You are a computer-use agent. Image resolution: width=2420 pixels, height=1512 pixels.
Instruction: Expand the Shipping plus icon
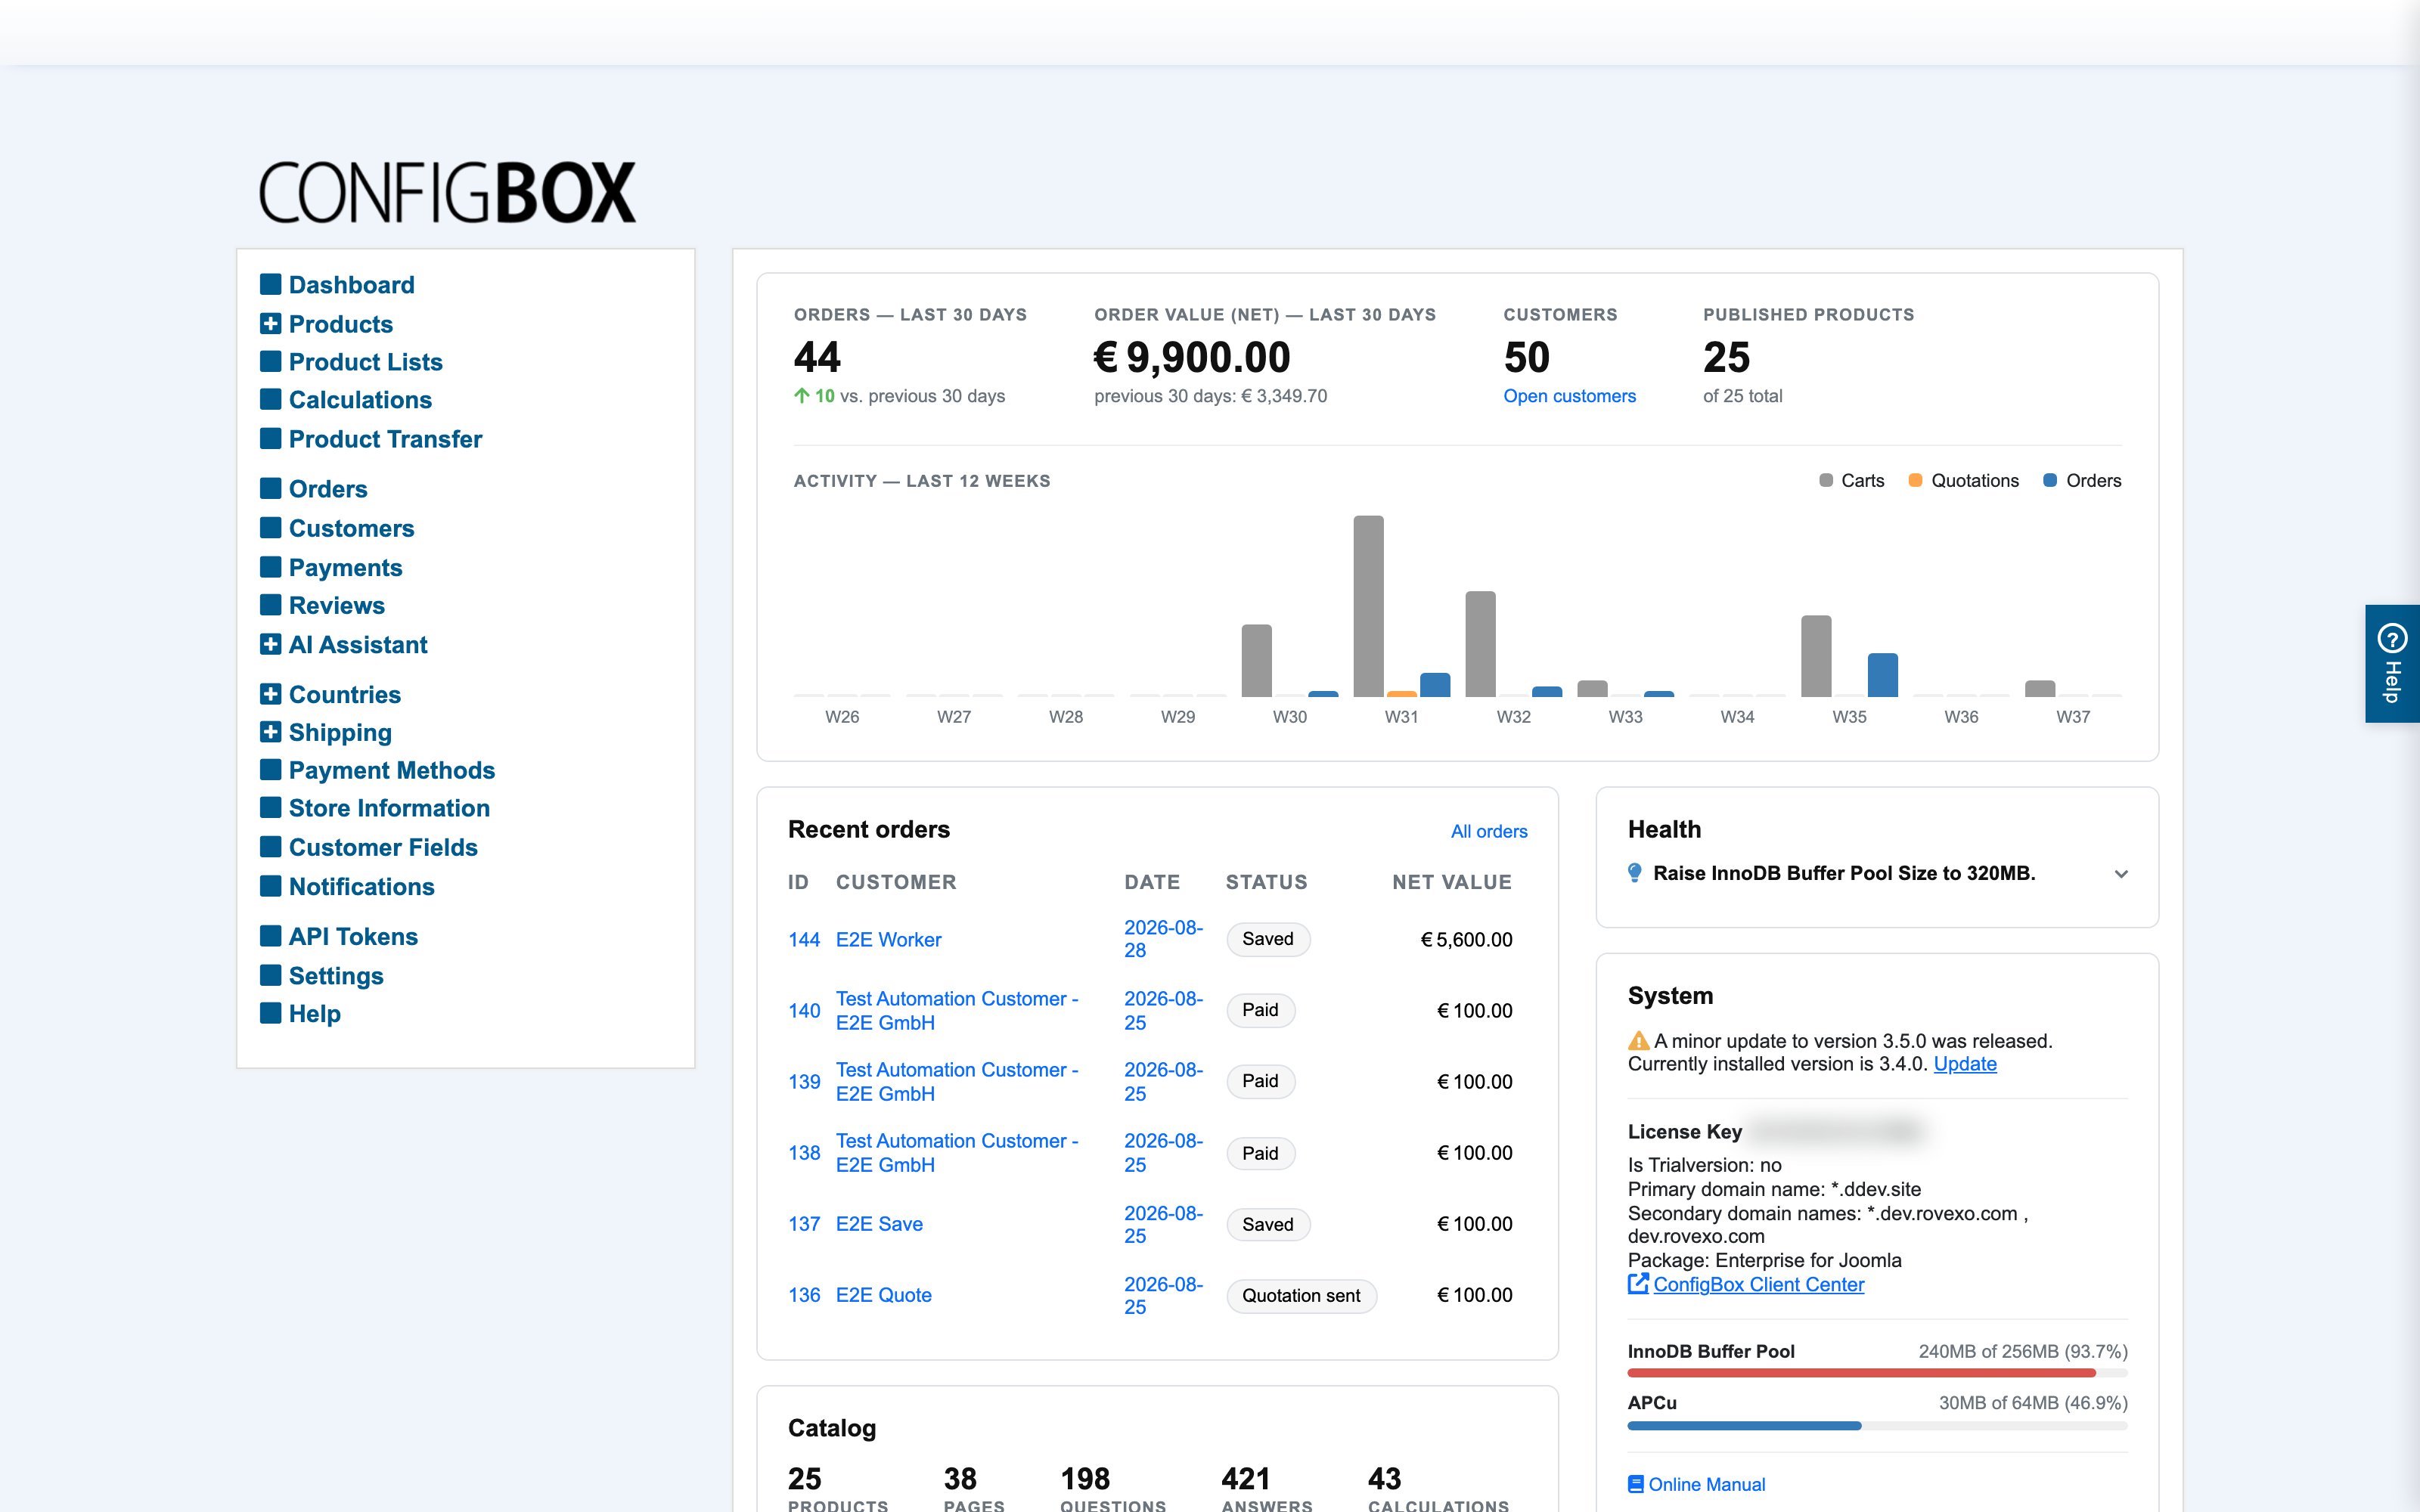270,732
